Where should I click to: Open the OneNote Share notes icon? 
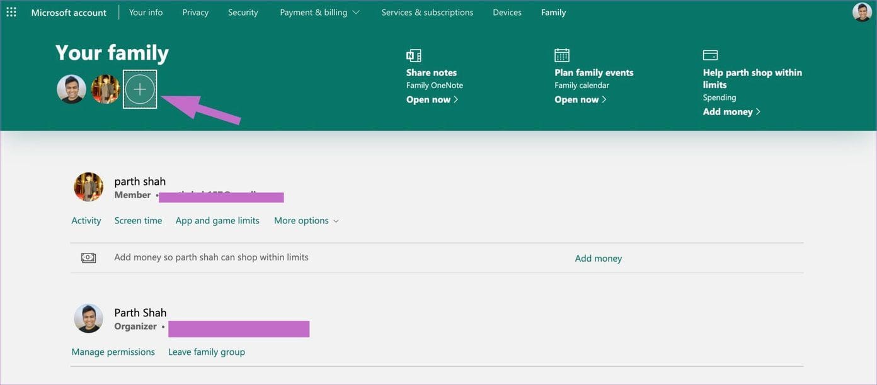pos(414,55)
